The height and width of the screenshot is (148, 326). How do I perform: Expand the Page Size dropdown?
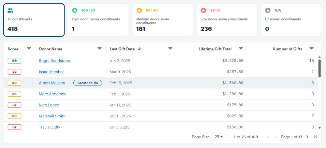219,137
